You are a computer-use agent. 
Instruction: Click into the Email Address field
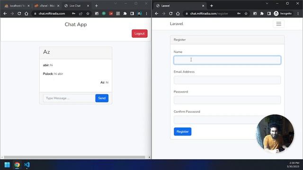[227, 80]
